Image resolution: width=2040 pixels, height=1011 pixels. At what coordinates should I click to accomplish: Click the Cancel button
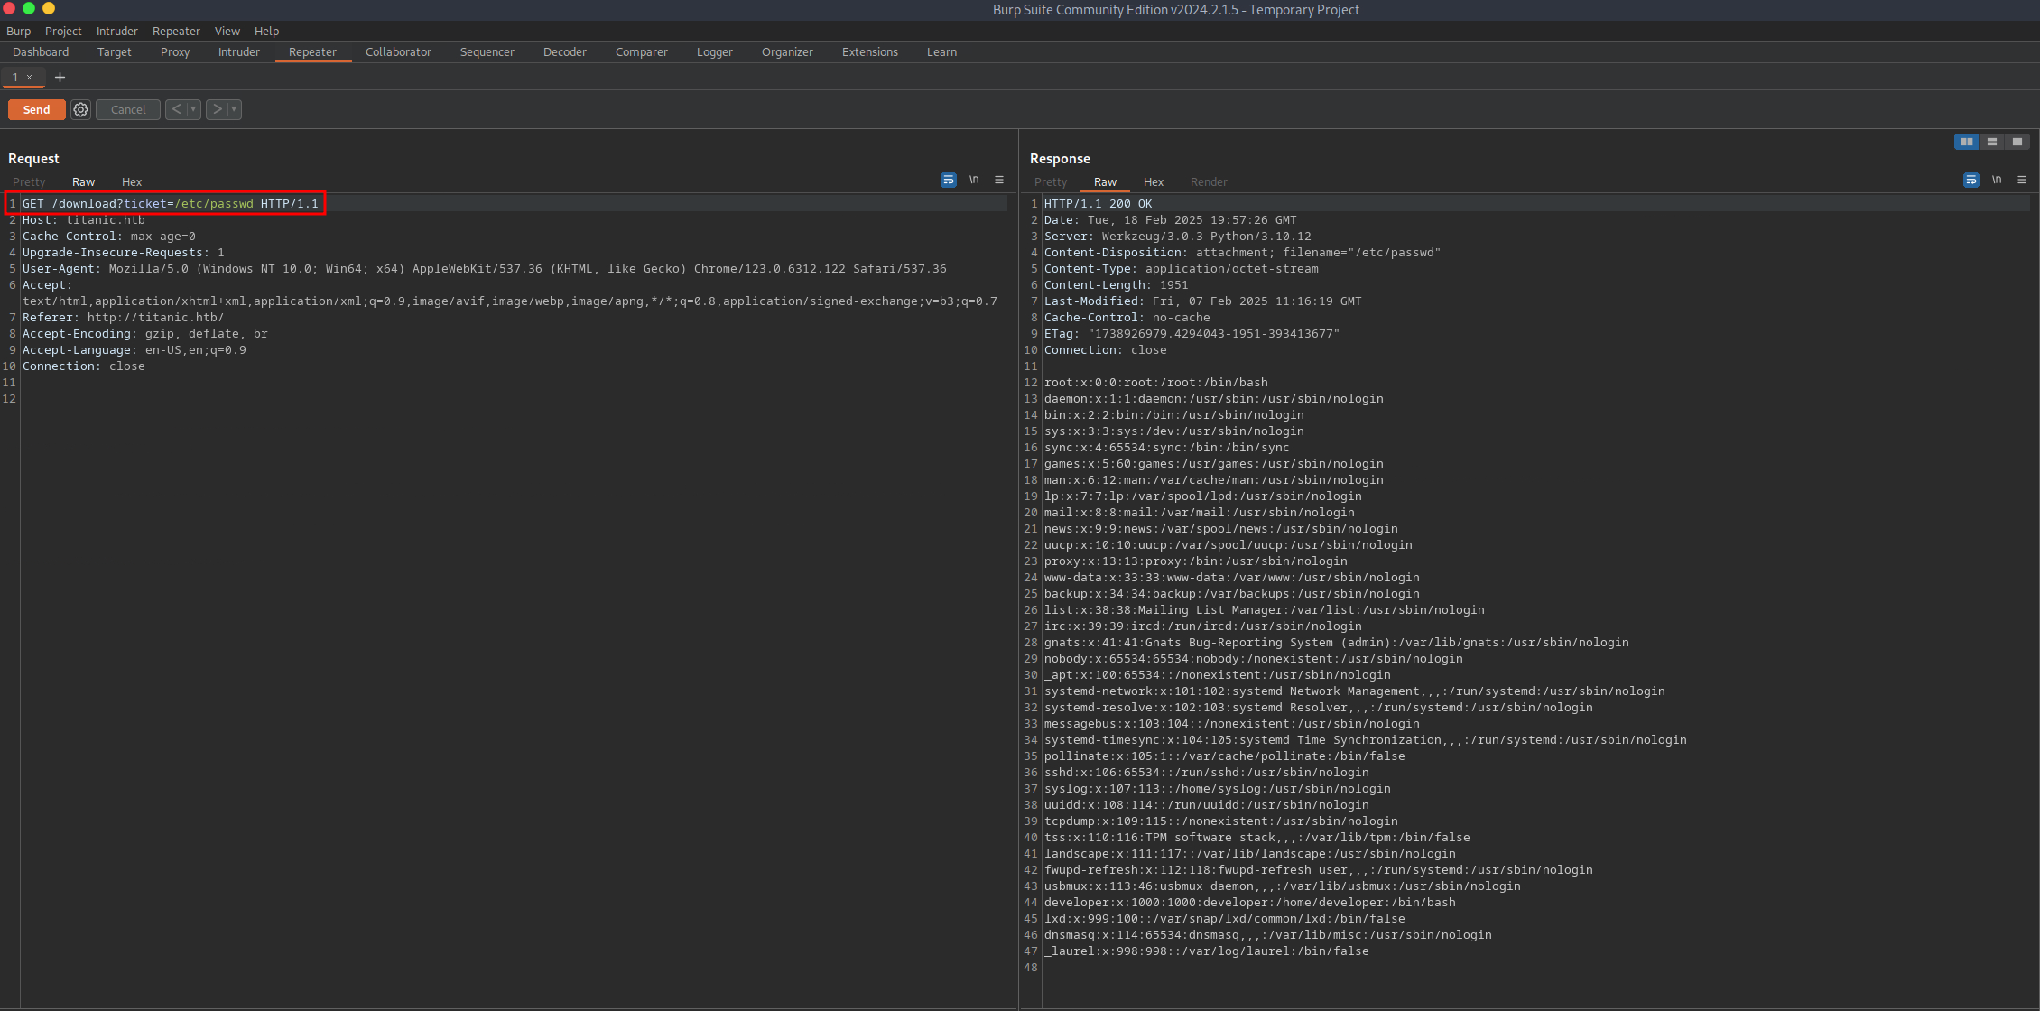click(128, 109)
